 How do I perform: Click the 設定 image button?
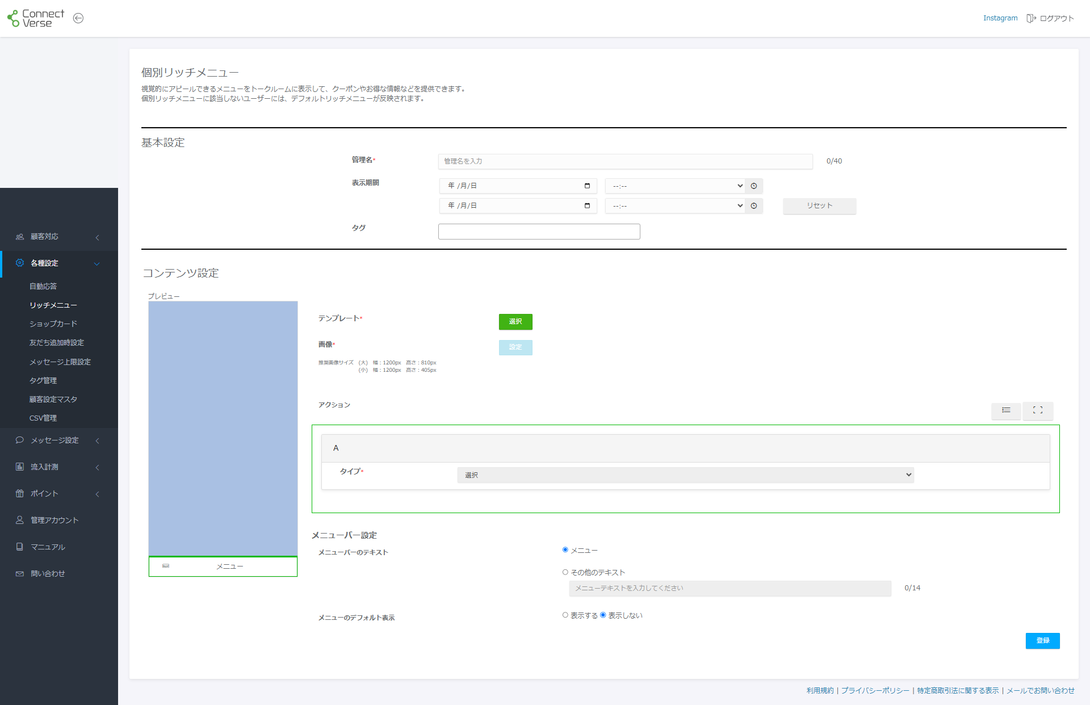tap(515, 347)
